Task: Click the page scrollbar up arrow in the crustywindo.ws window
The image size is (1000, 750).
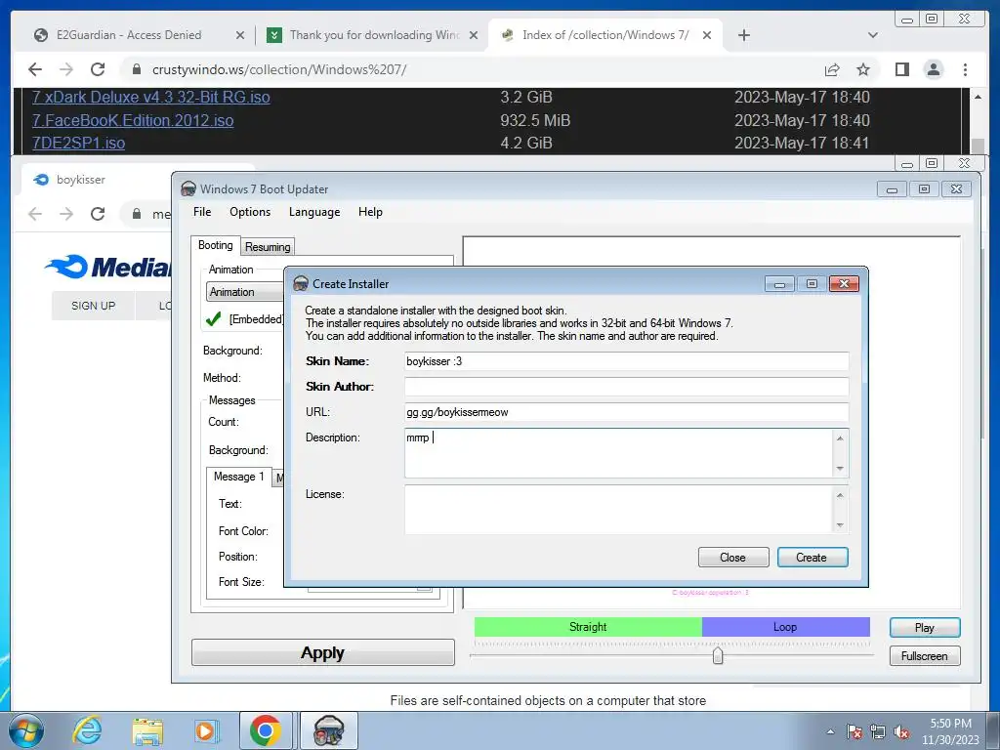Action: (978, 97)
